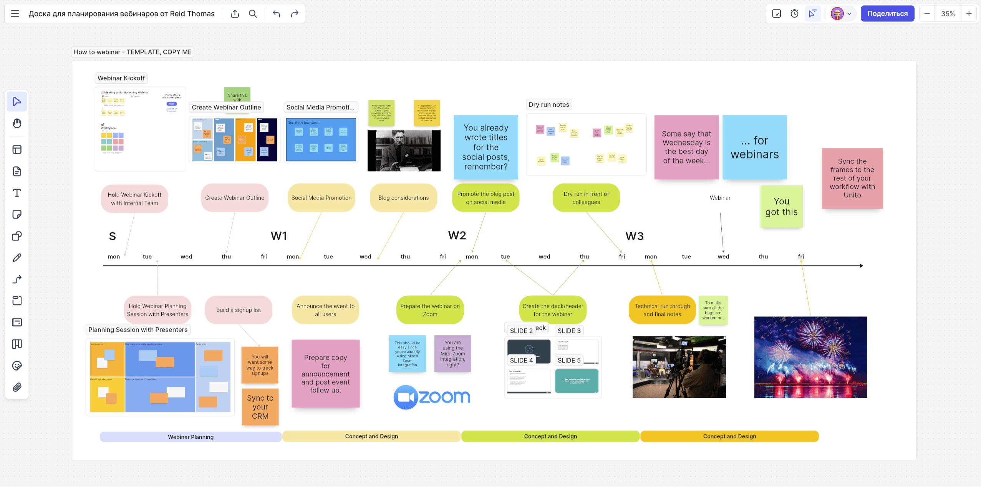Click the board title text

[x=121, y=14]
